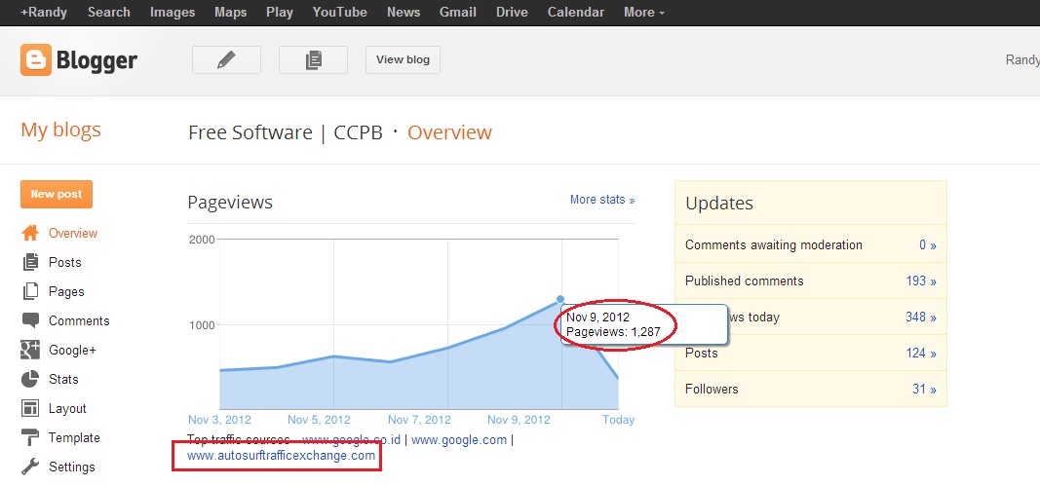Click the Published comments label
This screenshot has width=1040, height=486.
745,281
